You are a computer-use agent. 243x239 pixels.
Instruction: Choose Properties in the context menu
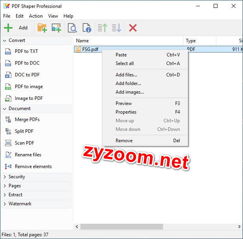pos(145,112)
